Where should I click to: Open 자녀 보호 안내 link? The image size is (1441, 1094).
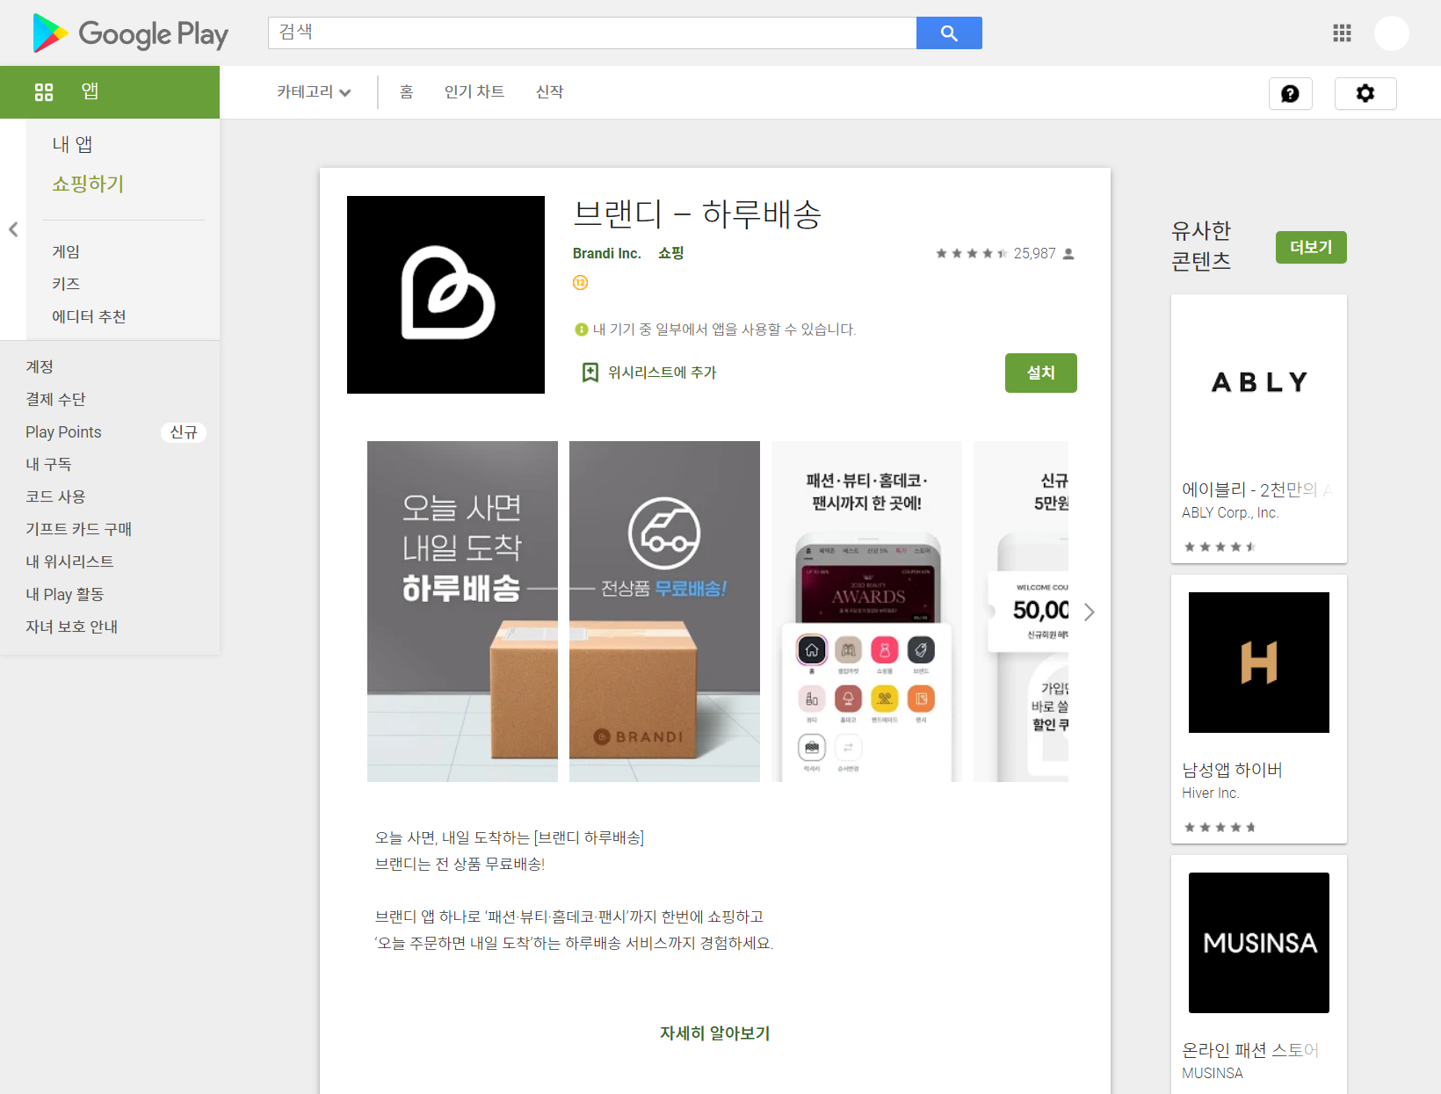[71, 627]
